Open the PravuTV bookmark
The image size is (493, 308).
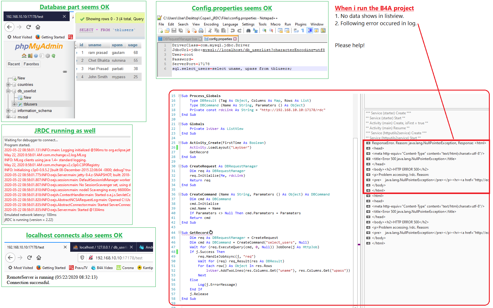point(78,268)
